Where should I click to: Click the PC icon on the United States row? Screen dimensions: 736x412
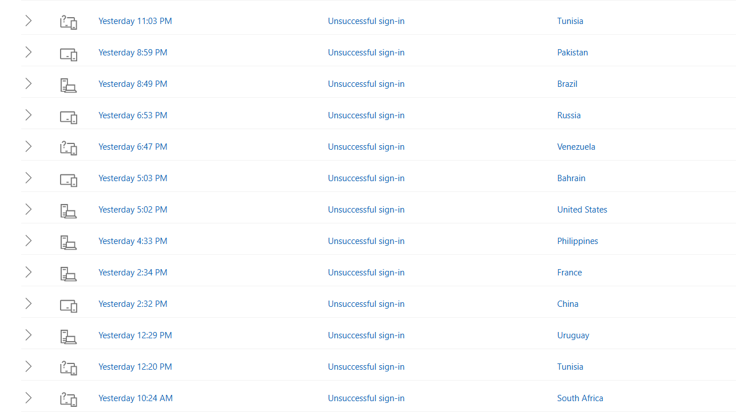(x=69, y=211)
